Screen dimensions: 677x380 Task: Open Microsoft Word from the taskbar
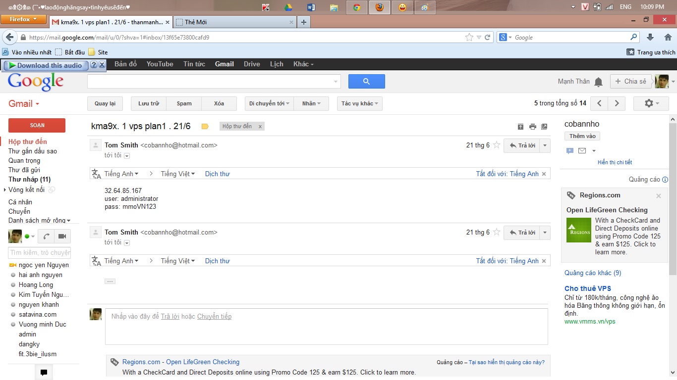[311, 7]
